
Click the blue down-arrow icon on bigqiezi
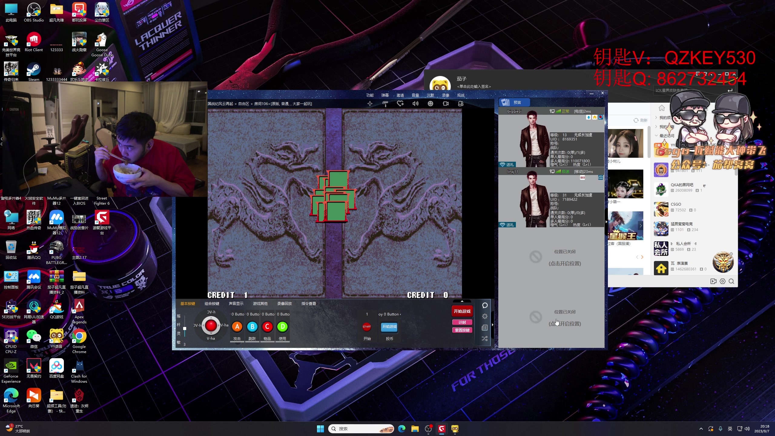coord(589,117)
